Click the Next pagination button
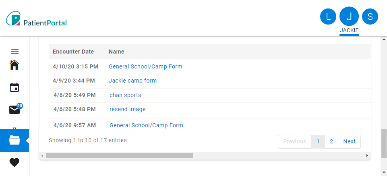The width and height of the screenshot is (387, 176). tap(349, 141)
